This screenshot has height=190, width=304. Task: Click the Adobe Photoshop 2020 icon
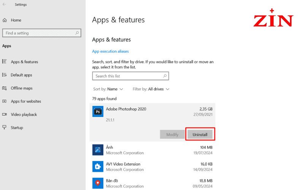[98, 111]
